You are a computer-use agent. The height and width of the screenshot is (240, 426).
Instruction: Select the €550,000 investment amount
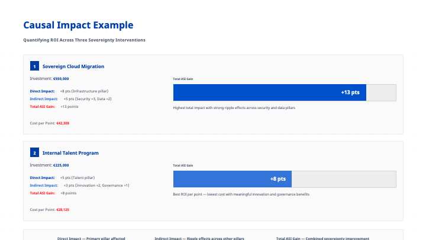[x=61, y=78]
